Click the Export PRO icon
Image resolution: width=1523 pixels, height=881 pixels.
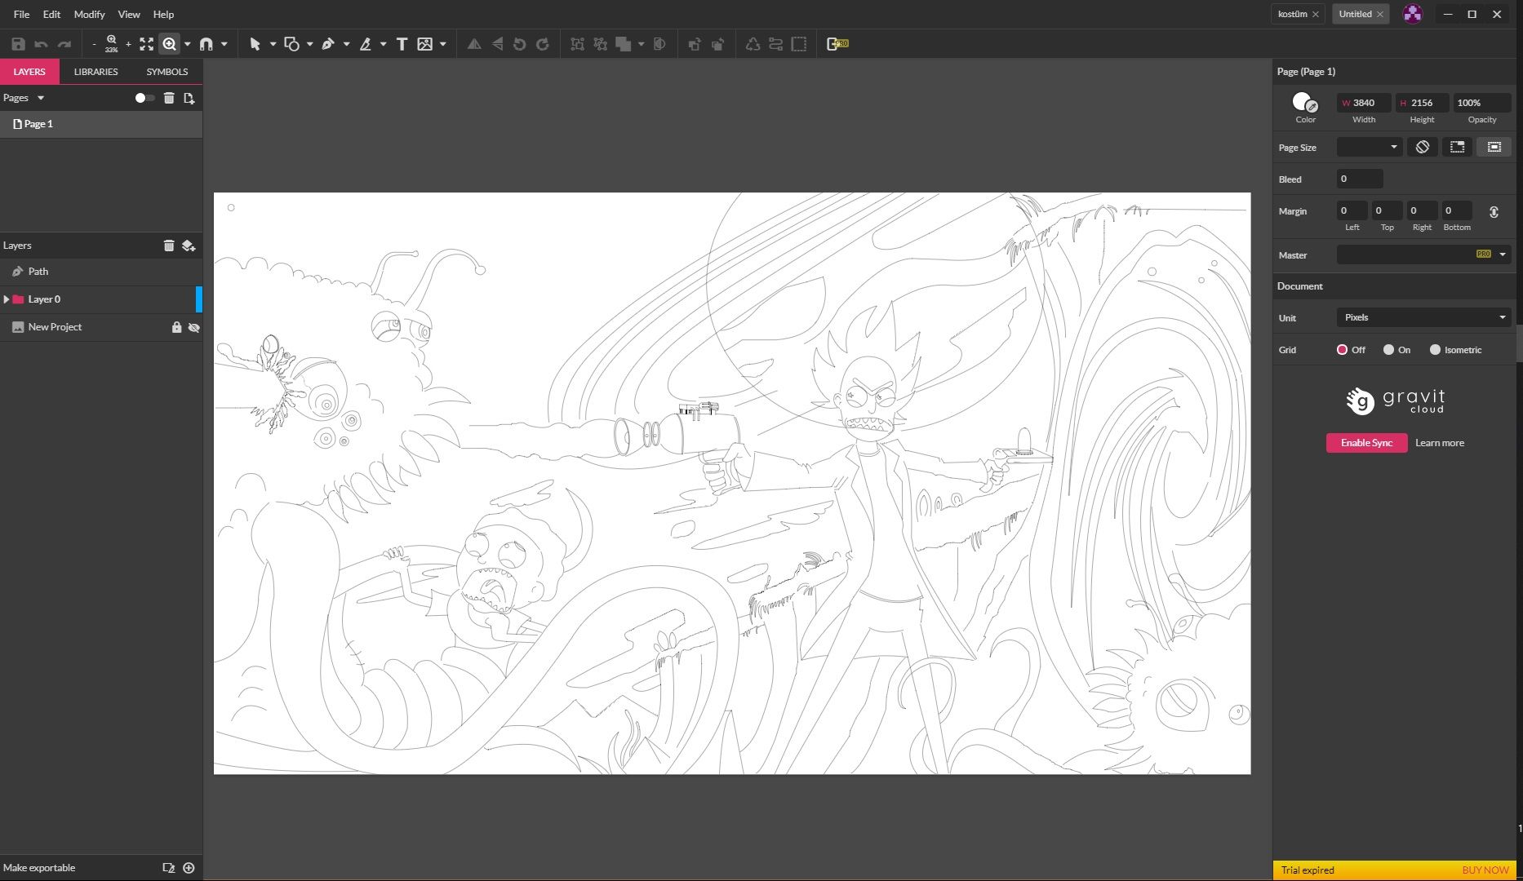(x=837, y=44)
